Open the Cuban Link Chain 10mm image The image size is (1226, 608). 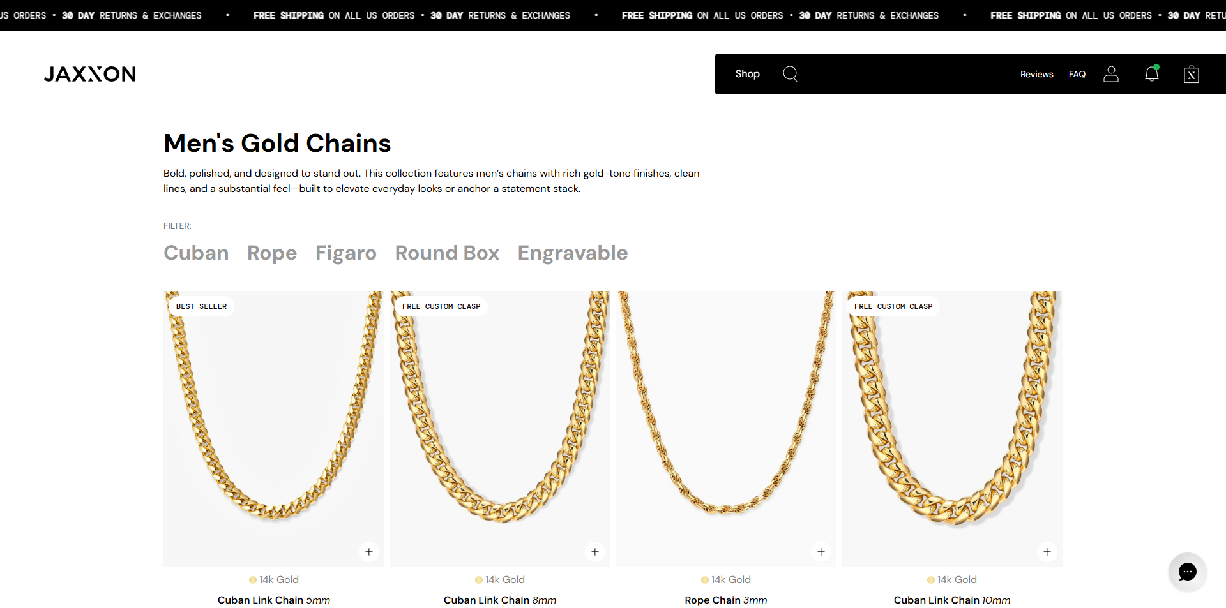(951, 421)
